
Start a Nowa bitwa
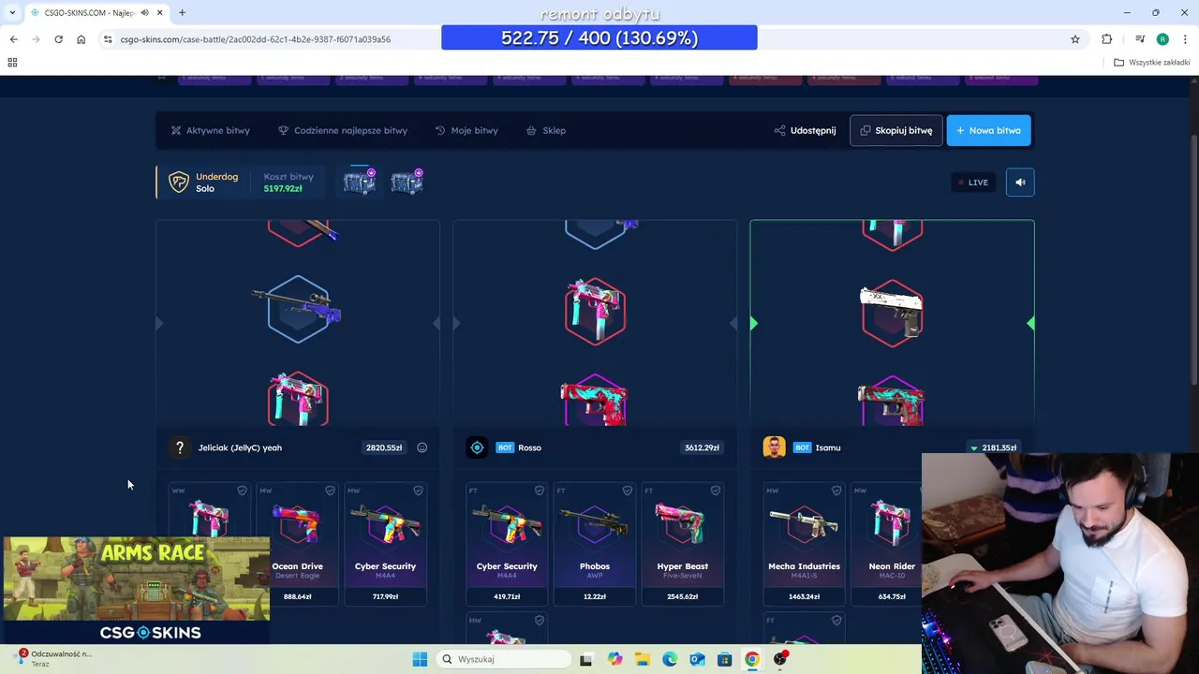[x=988, y=130]
